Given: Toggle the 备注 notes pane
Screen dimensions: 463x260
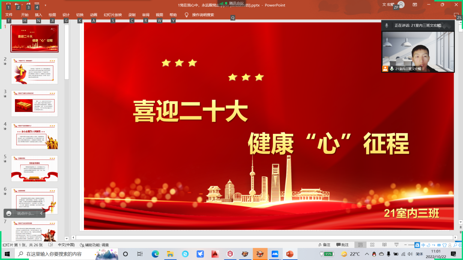Looking at the screenshot, I should coord(324,245).
